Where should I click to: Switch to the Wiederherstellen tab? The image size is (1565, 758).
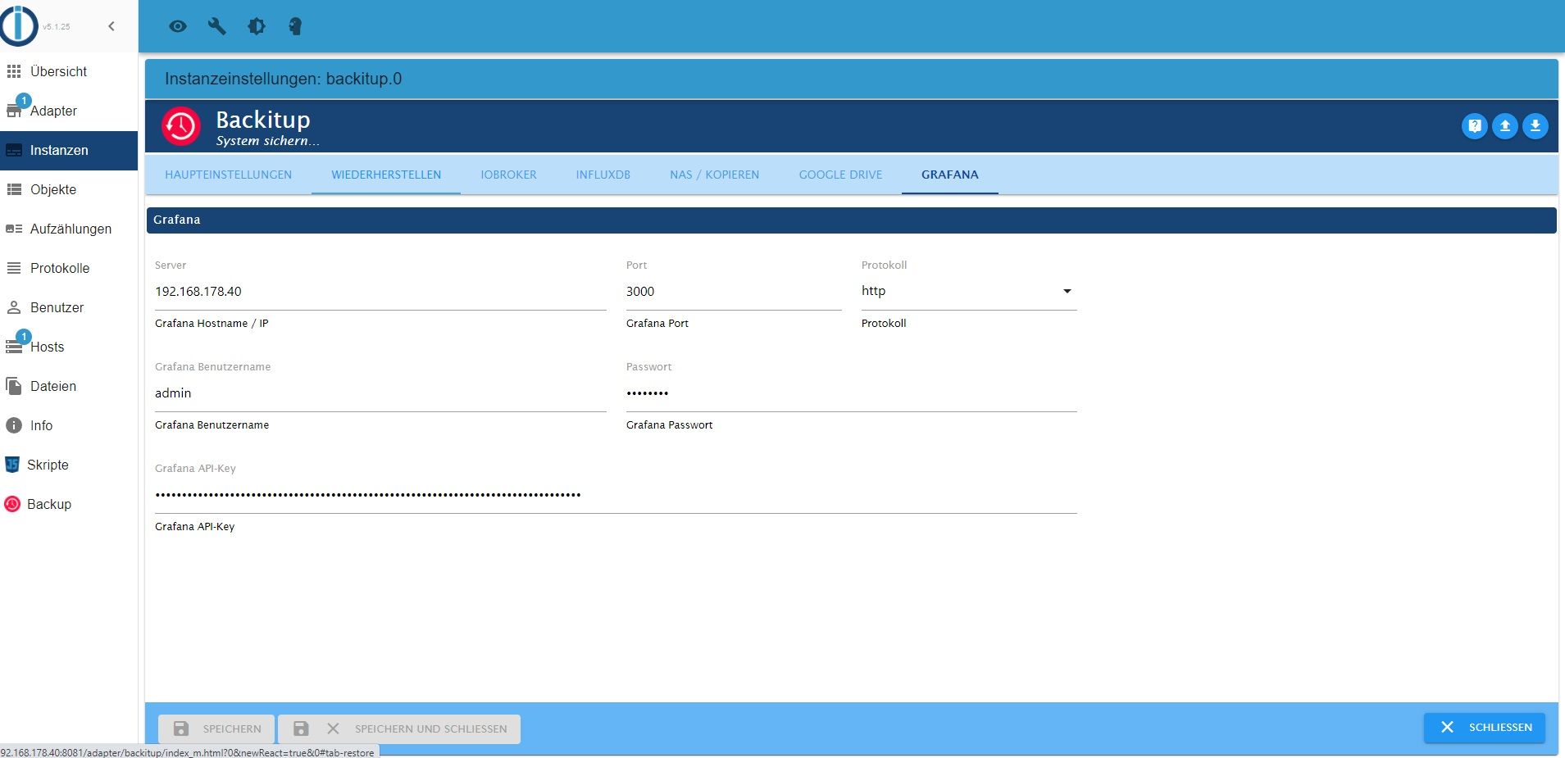(386, 175)
